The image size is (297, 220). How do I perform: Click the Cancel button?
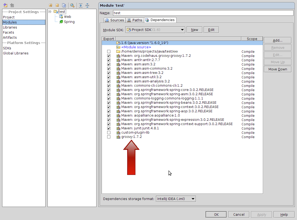(239, 214)
